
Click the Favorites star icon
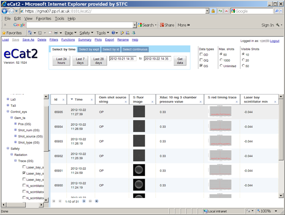[x=4, y=33]
